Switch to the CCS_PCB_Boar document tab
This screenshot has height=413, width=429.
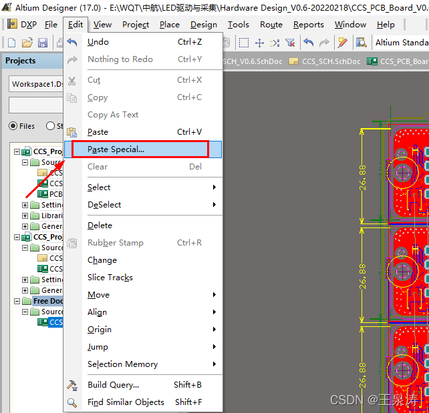pyautogui.click(x=398, y=61)
